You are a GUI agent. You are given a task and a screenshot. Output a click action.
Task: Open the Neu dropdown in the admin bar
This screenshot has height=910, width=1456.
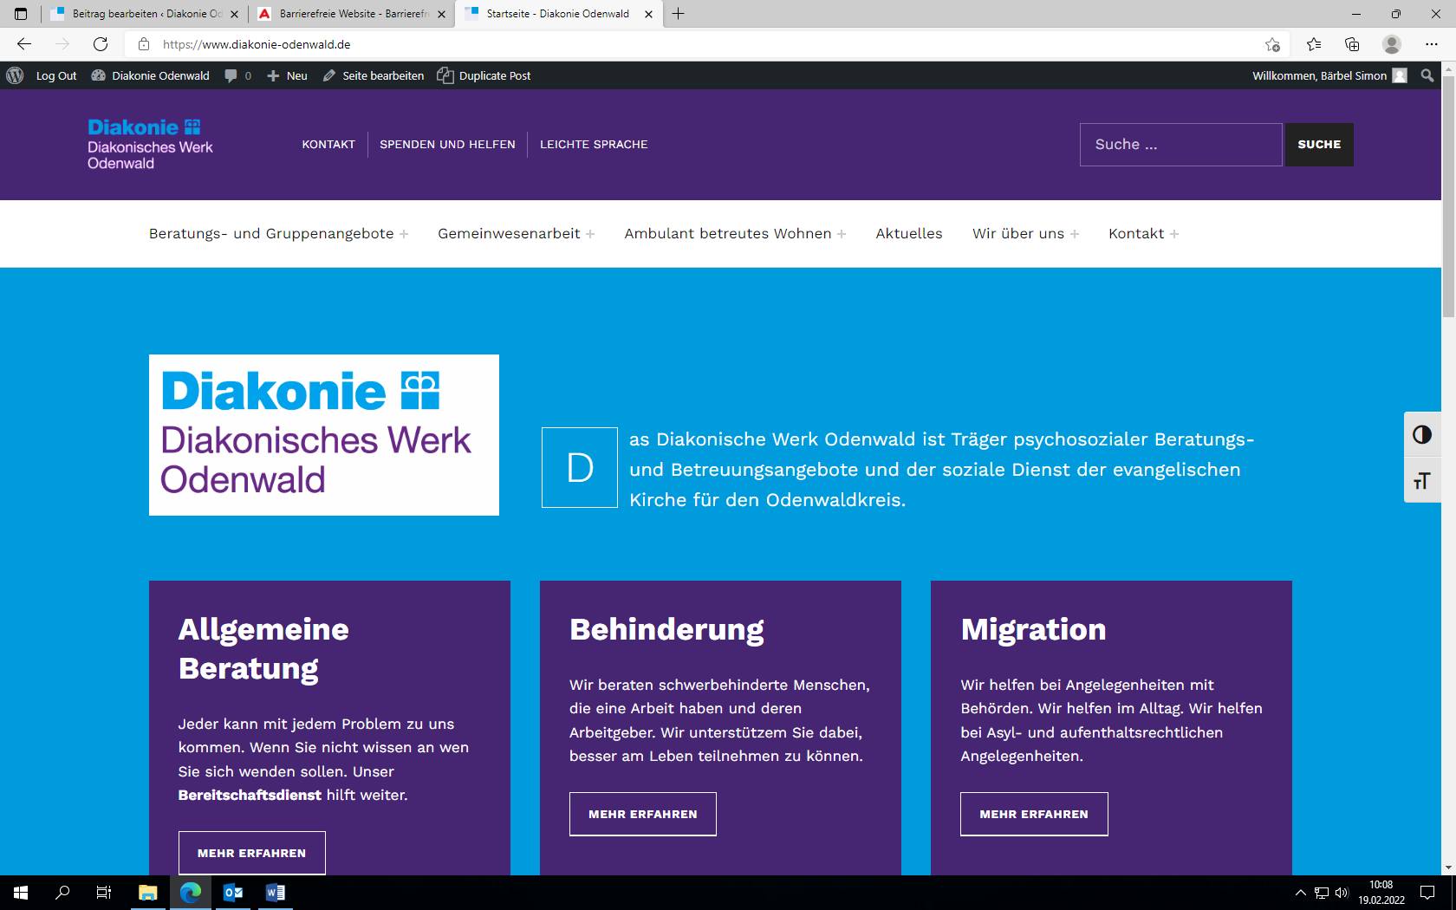click(286, 75)
